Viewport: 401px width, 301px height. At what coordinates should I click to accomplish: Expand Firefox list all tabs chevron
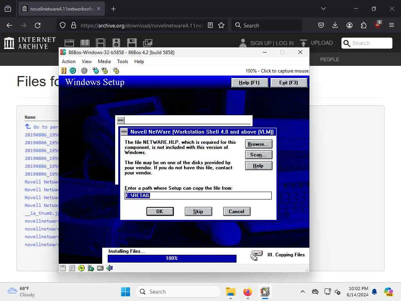pos(323,9)
